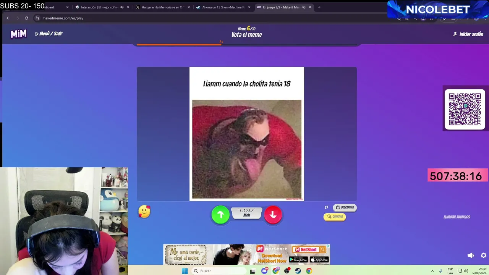Click the Eliminar Anuncios link
Screen dimensions: 489x275
tap(457, 217)
